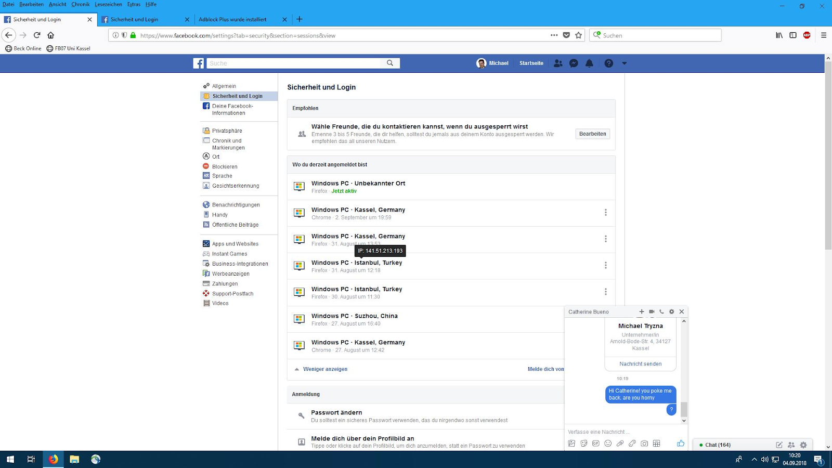Open Werbeanzeigen settings
This screenshot has width=832, height=468.
(x=230, y=274)
